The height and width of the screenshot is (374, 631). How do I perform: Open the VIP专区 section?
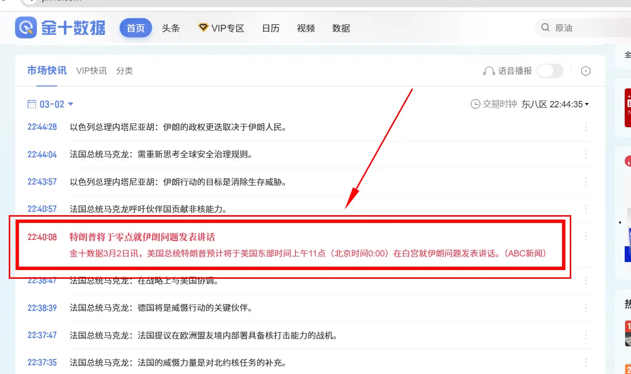(221, 28)
